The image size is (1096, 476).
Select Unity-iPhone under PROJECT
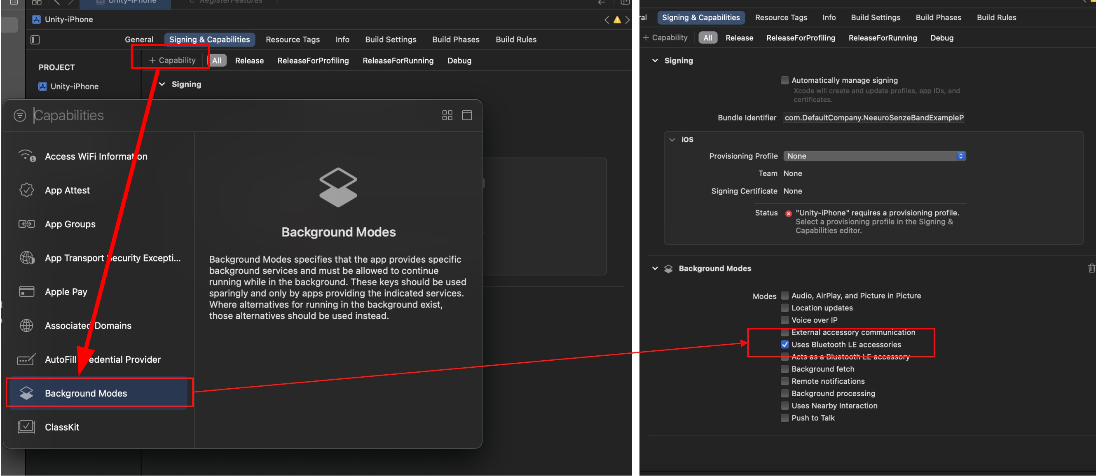point(74,86)
